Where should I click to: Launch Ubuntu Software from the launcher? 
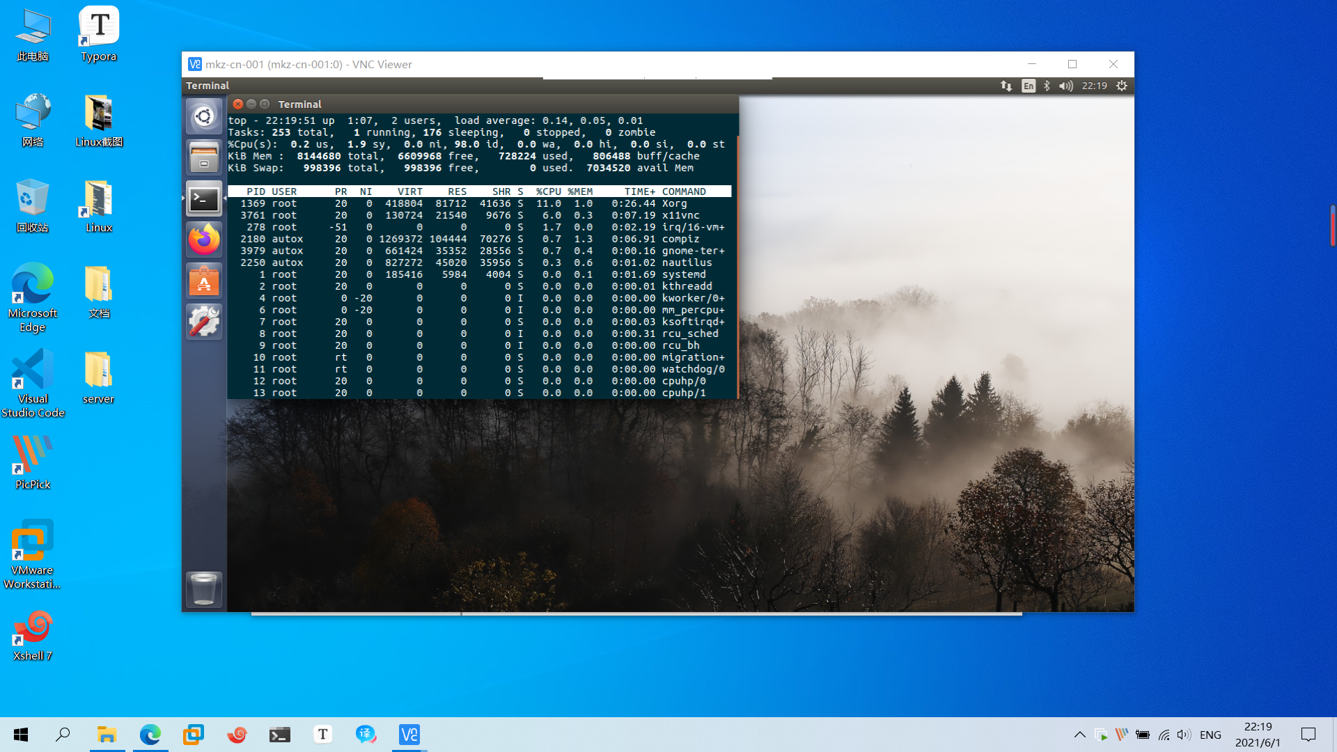click(203, 281)
